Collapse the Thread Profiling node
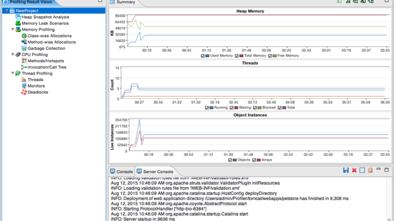This screenshot has width=394, height=221. tap(12, 73)
